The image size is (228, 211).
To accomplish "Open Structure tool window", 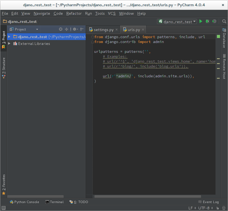I will coord(4,68).
